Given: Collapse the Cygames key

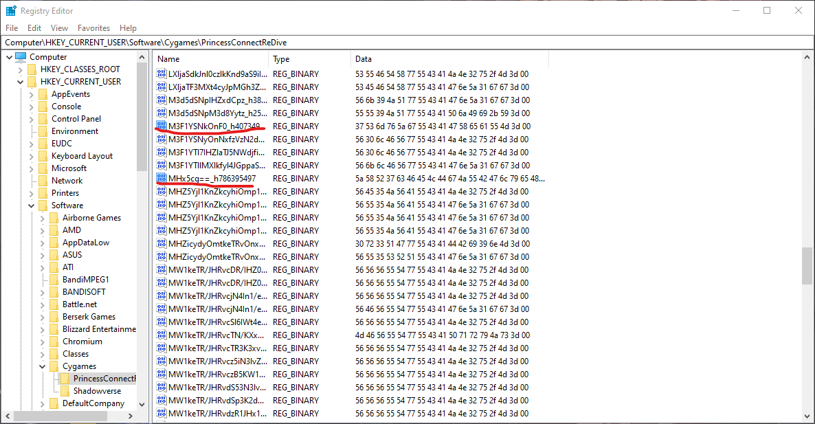Looking at the screenshot, I should [x=42, y=366].
